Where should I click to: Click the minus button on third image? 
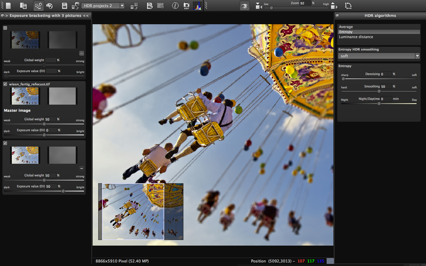point(82,168)
